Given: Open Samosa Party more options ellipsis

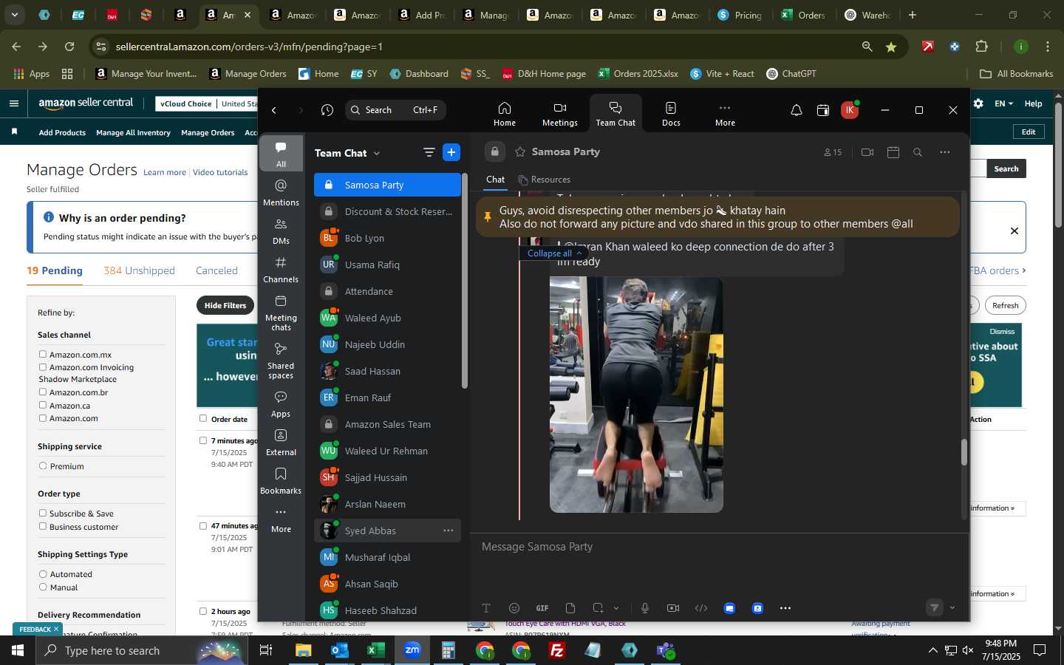Looking at the screenshot, I should pyautogui.click(x=945, y=152).
